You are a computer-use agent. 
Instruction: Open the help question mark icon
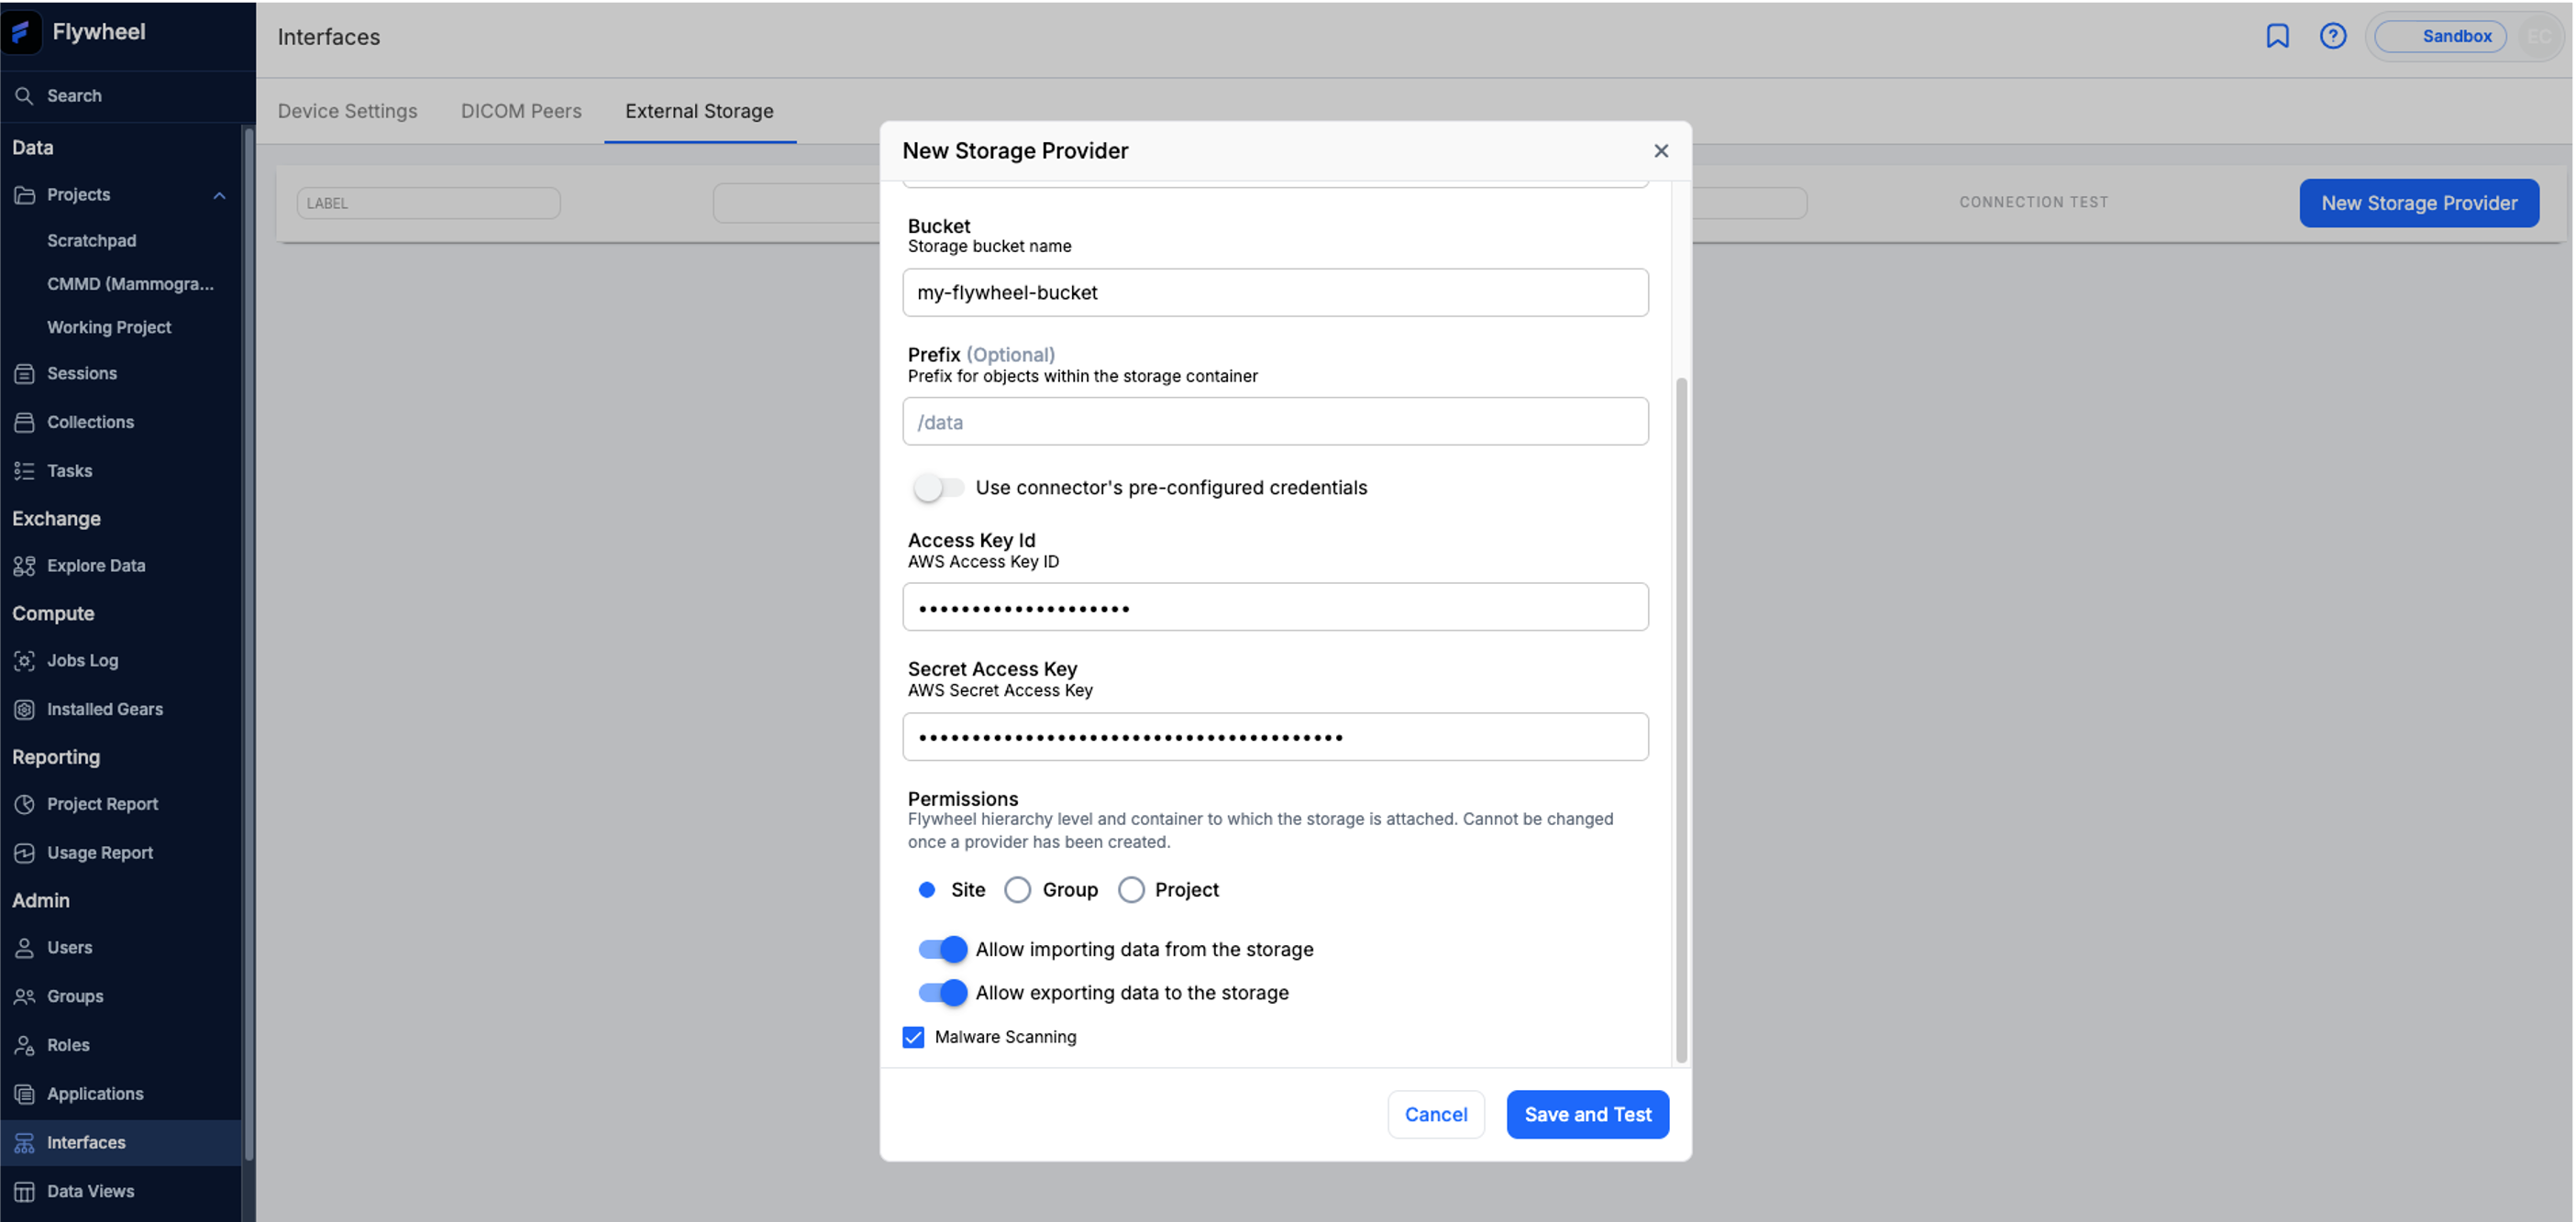point(2332,37)
